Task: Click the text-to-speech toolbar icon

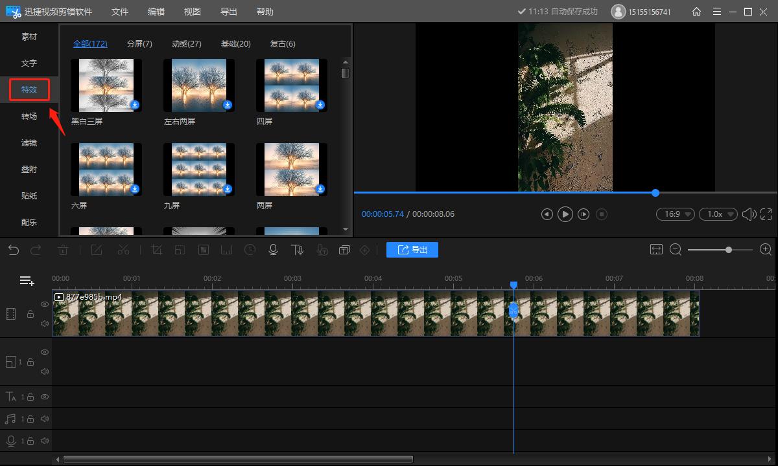Action: [x=297, y=250]
